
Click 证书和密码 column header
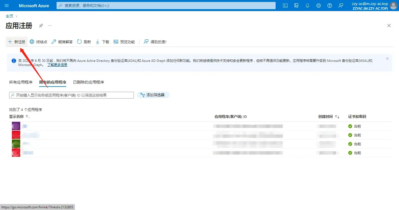pos(357,117)
